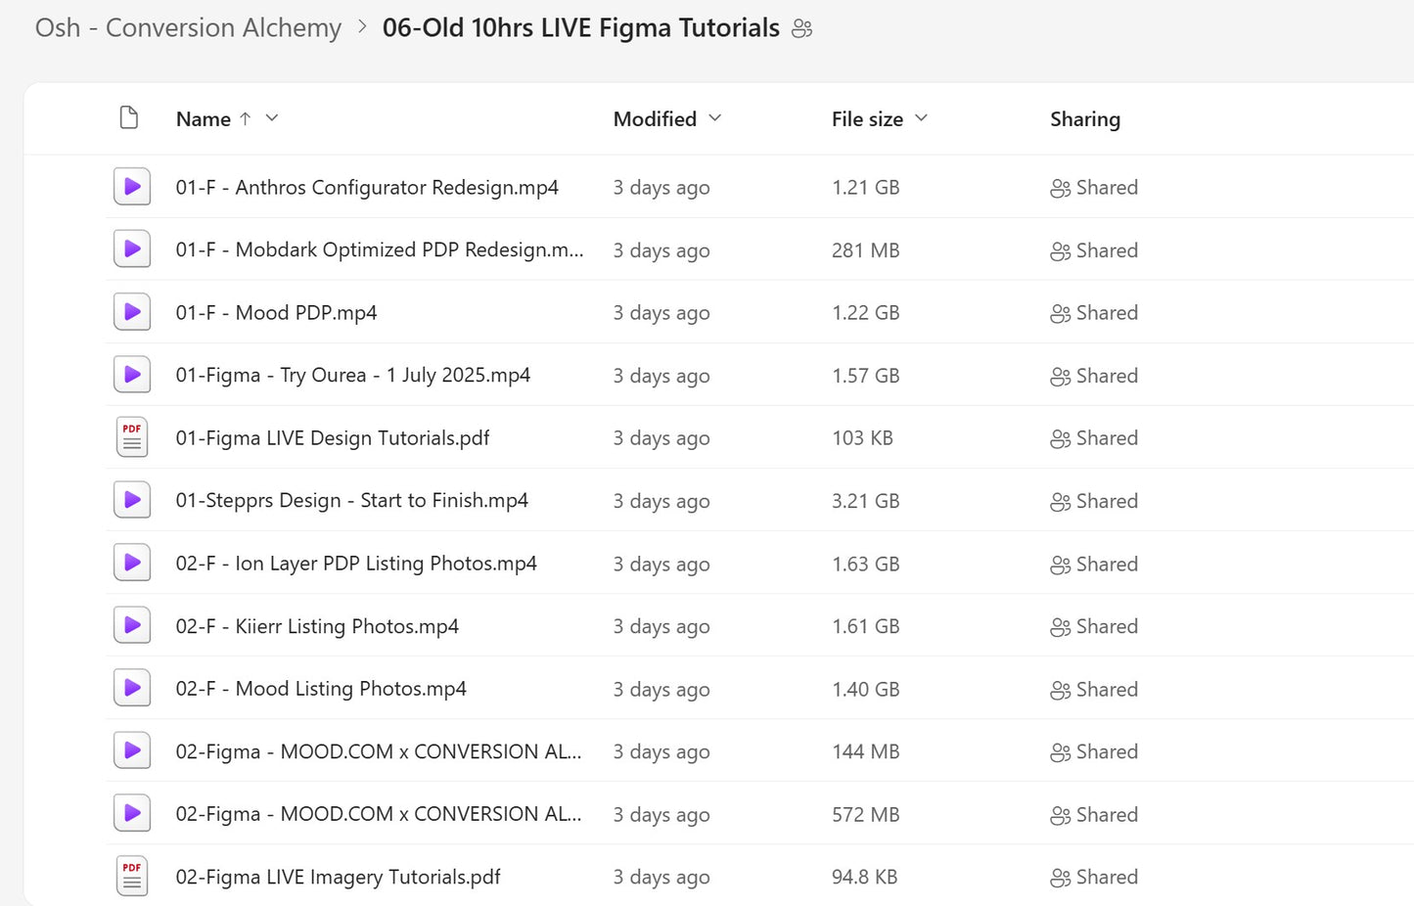This screenshot has width=1414, height=906.
Task: Click the 3.21 GB file size cell
Action: pyautogui.click(x=866, y=501)
